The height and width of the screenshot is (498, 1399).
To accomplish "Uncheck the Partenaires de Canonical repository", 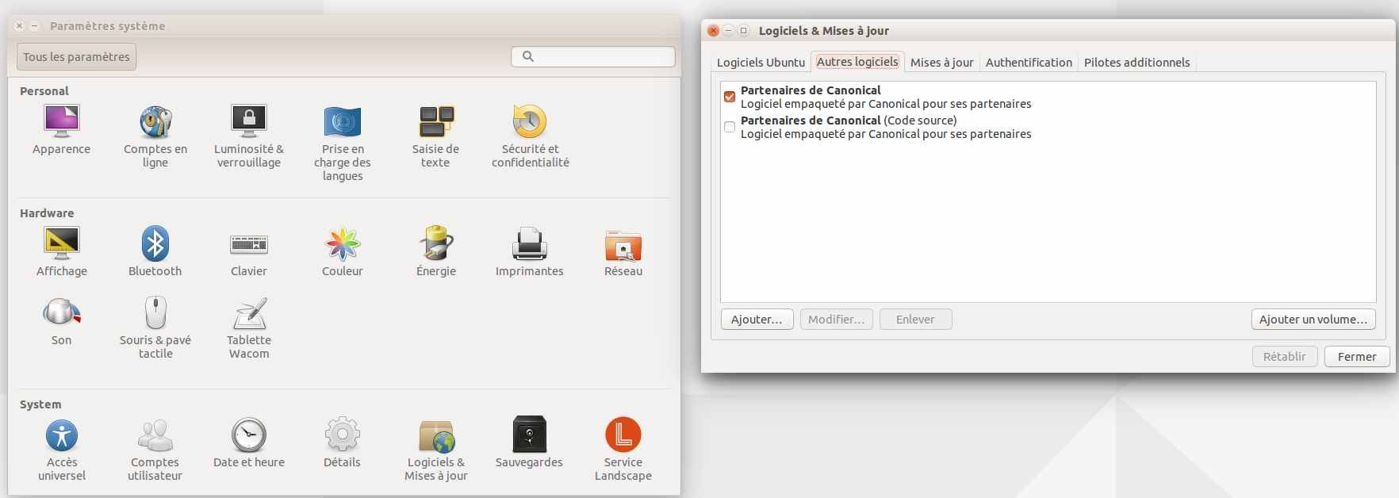I will tap(730, 97).
